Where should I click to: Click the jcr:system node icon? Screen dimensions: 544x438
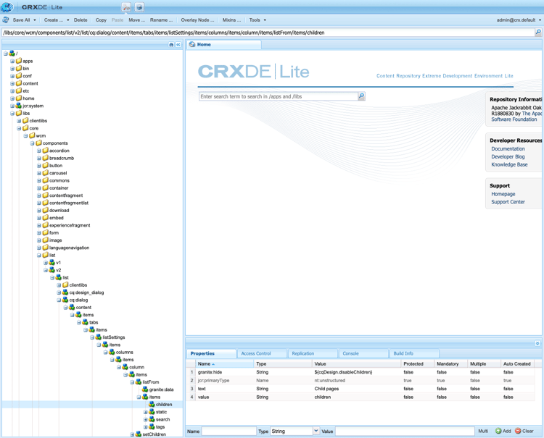click(19, 106)
